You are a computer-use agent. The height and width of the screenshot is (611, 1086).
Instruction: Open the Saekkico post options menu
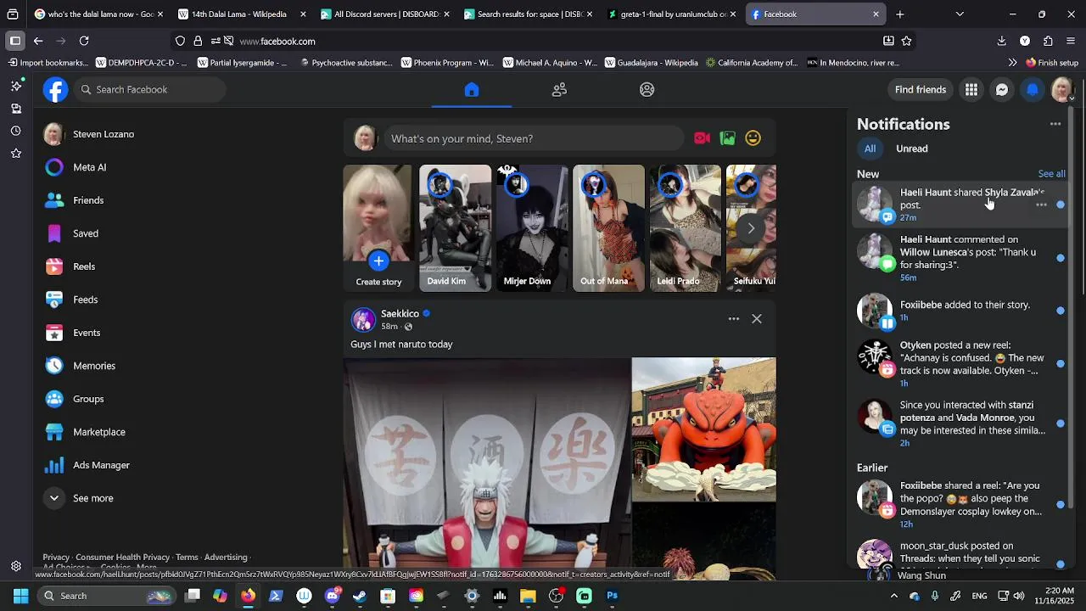click(733, 319)
